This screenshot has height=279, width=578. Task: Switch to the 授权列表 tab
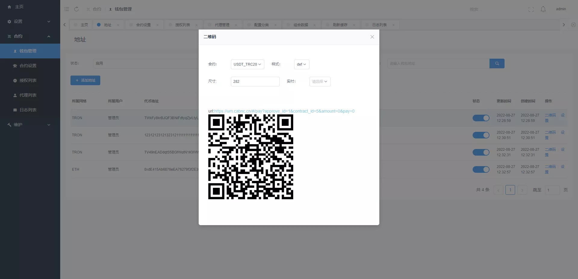pyautogui.click(x=182, y=25)
